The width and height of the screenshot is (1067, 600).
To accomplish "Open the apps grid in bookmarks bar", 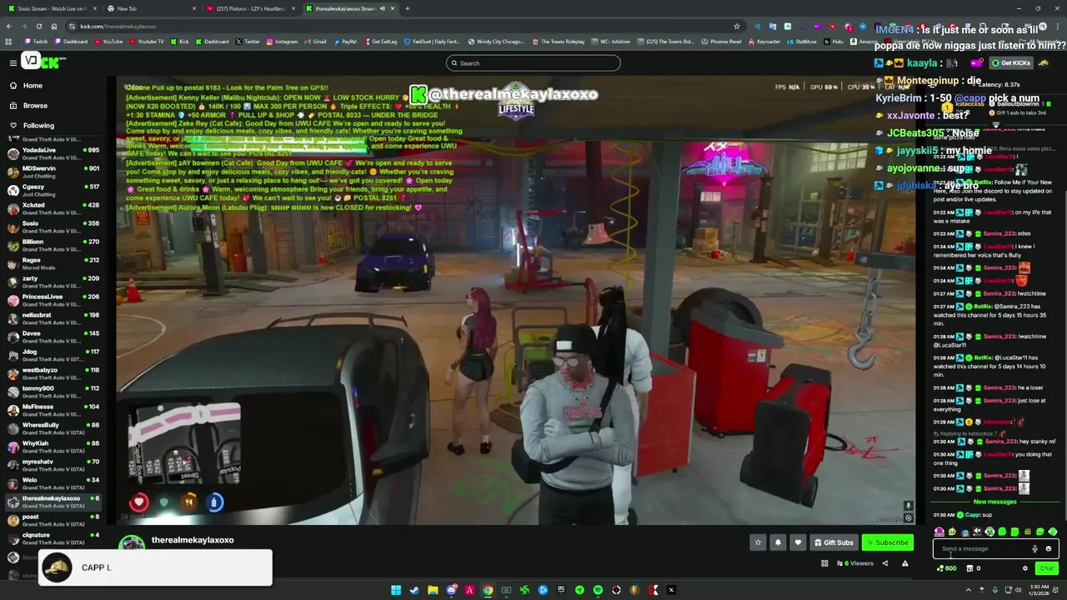I will point(8,41).
